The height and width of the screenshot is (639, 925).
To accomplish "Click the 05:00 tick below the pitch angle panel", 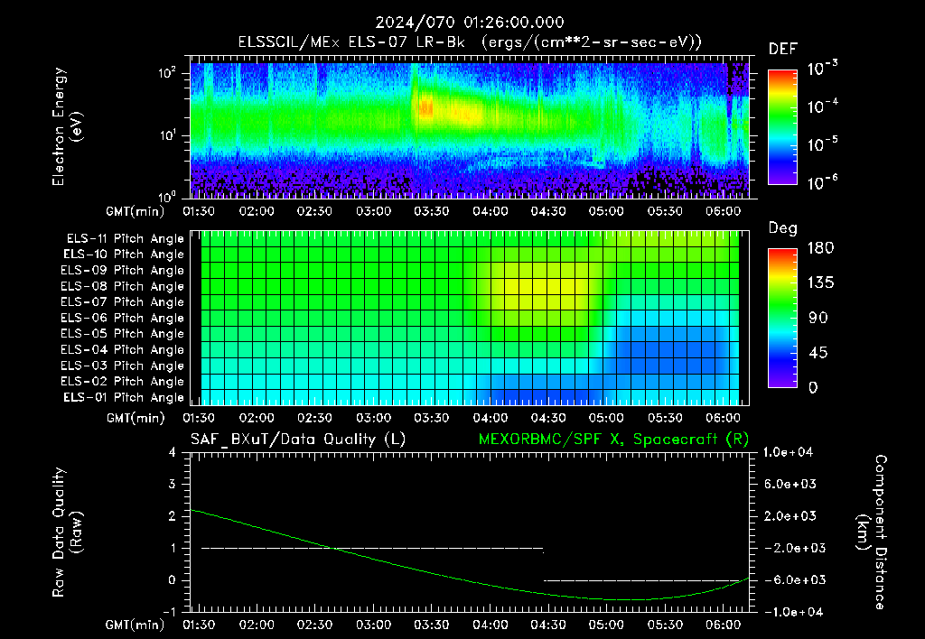I will click(x=606, y=418).
